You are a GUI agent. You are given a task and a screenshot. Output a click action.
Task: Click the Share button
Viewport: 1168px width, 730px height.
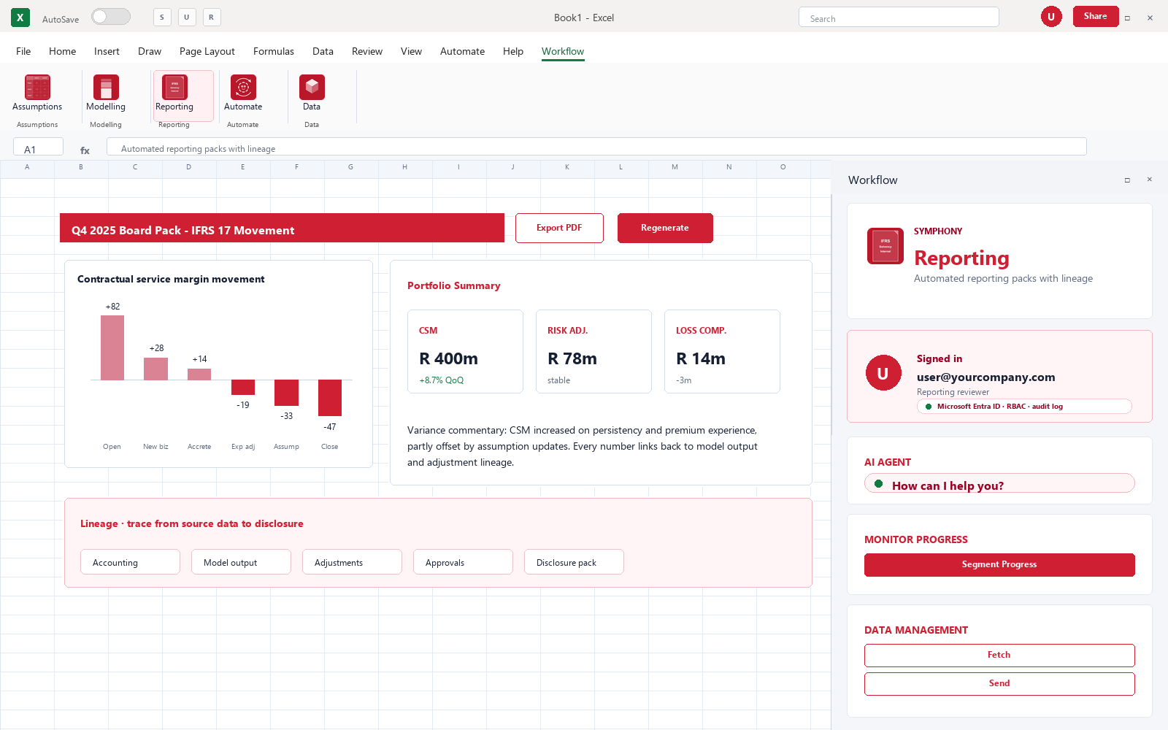[1096, 16]
